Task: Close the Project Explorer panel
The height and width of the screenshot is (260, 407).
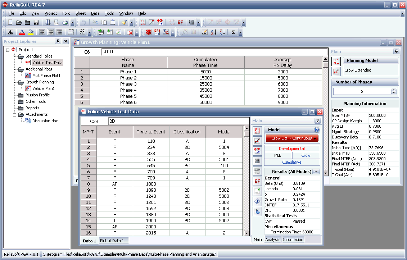Action: pyautogui.click(x=65, y=41)
